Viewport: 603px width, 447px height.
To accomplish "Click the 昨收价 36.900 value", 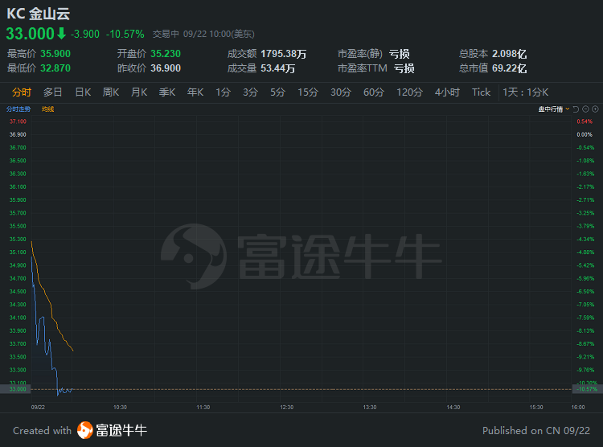I will [x=166, y=68].
